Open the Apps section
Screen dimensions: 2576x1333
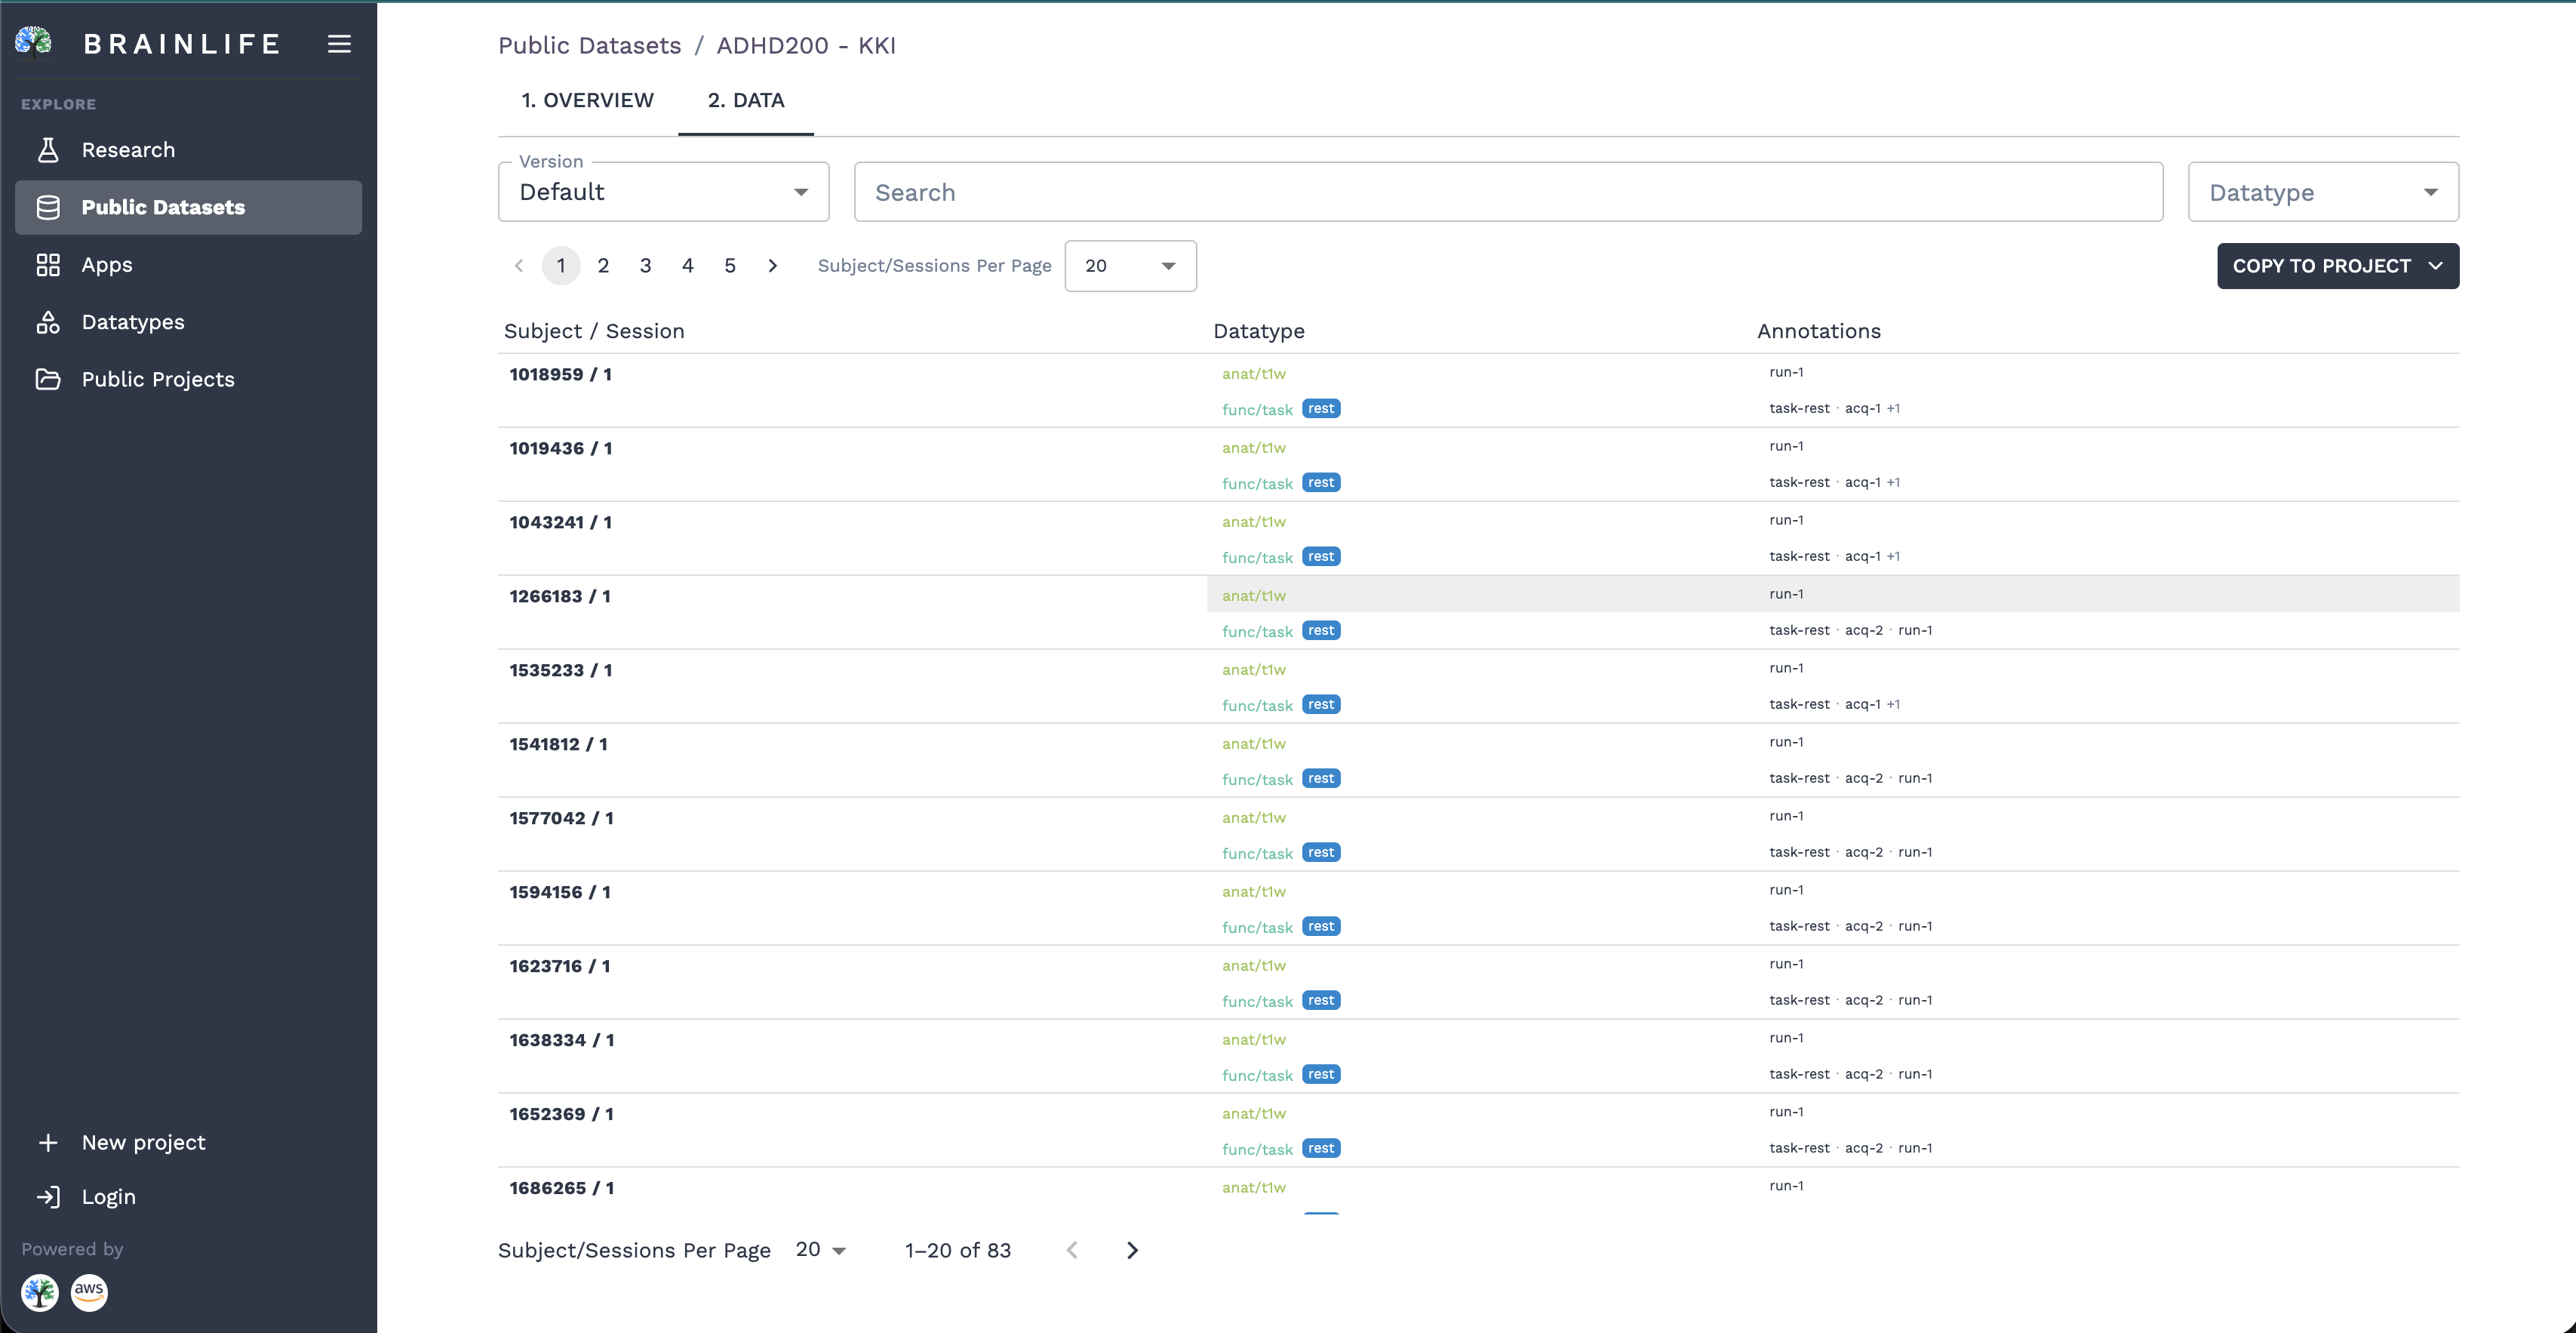(188, 265)
